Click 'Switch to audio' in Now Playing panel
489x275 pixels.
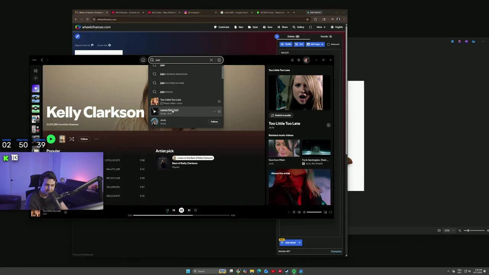coord(281,115)
